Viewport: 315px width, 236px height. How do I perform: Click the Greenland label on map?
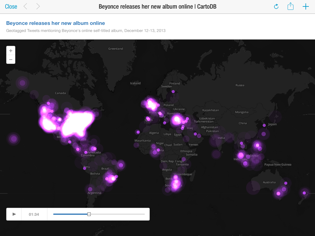tap(115, 49)
